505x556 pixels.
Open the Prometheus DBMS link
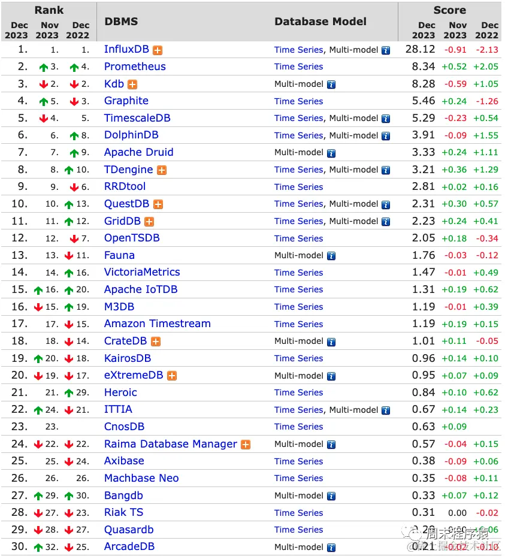(135, 67)
